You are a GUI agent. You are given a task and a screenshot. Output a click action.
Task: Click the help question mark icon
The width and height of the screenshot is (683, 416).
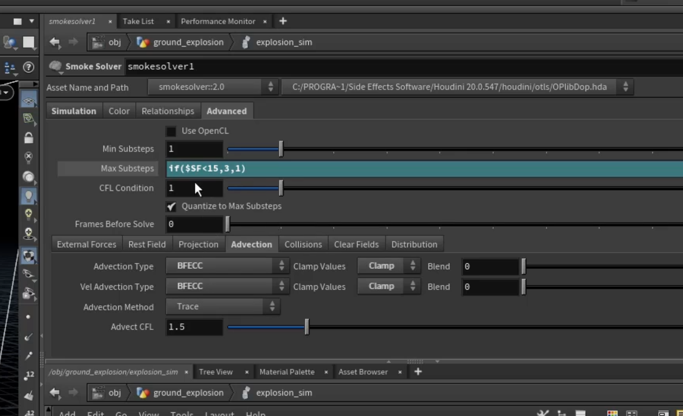coord(29,67)
